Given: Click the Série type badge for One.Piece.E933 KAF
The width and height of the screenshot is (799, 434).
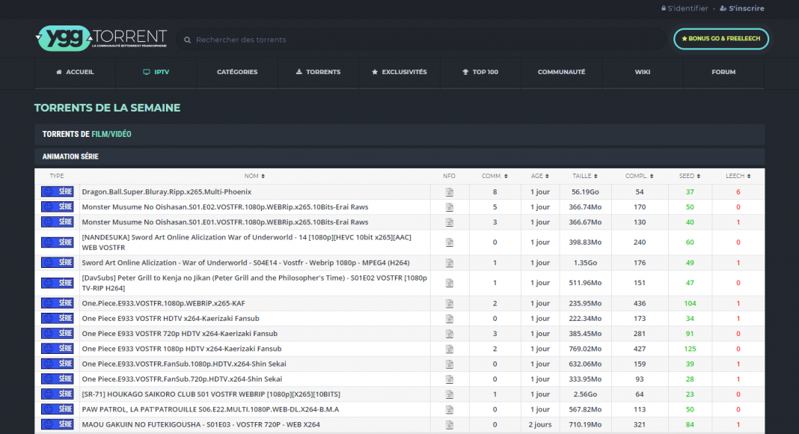Looking at the screenshot, I should 57,303.
